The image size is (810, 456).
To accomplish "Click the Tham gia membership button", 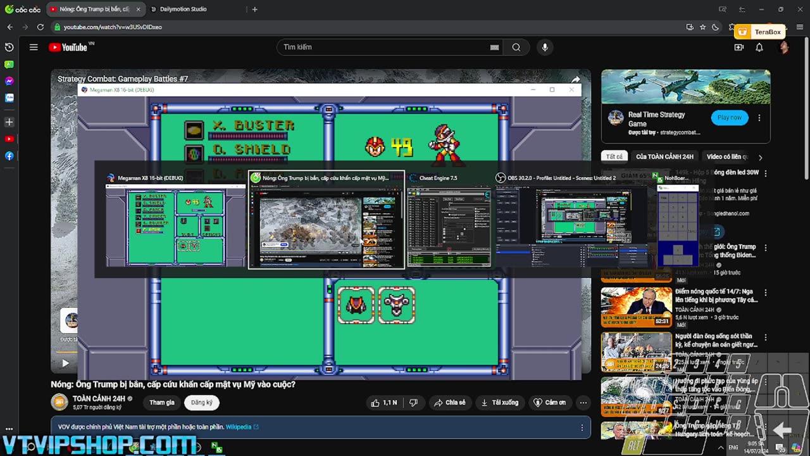I will [x=162, y=402].
